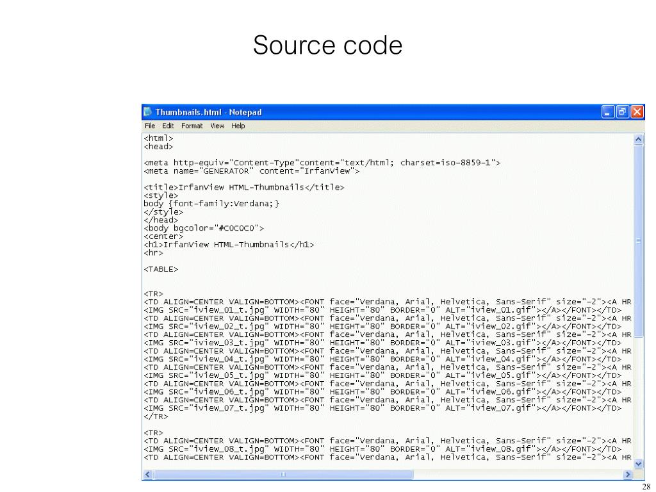The height and width of the screenshot is (492, 656).
Task: Click the <title>IrfanView HTML-Thumbnails line
Action: 244,188
